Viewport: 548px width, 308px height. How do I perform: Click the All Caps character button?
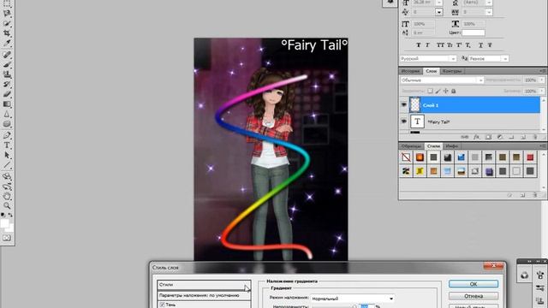tap(440, 45)
